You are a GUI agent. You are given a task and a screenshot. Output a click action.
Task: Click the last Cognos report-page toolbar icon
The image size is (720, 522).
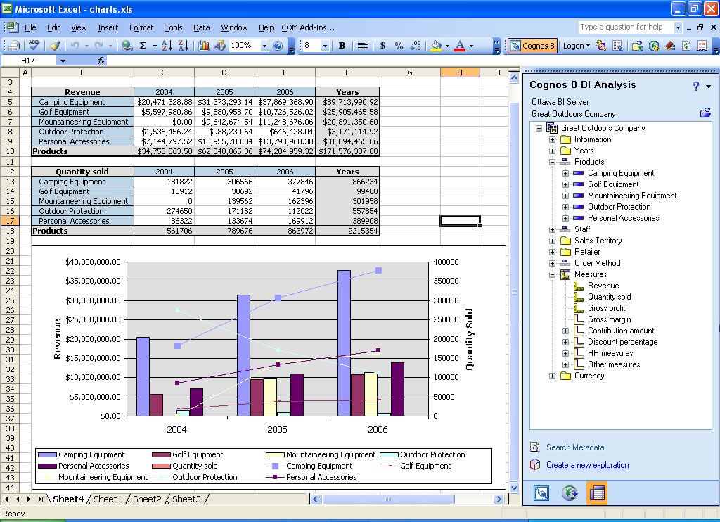pyautogui.click(x=702, y=46)
